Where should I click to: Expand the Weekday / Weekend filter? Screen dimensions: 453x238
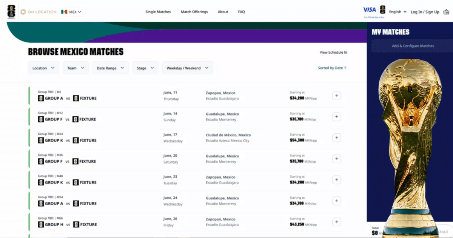pyautogui.click(x=188, y=68)
